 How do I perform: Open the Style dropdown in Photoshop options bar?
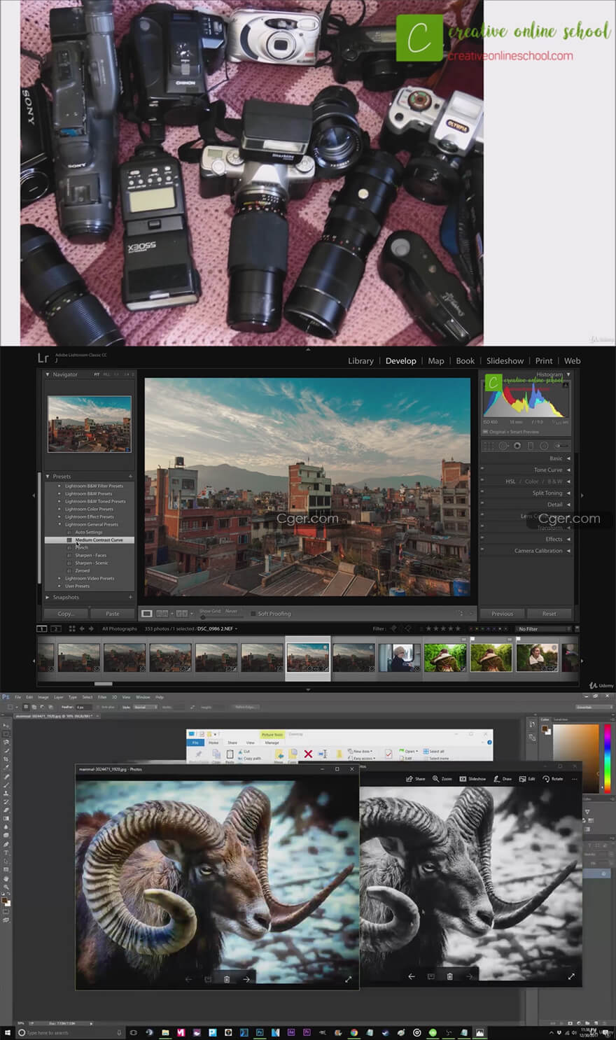[x=146, y=707]
